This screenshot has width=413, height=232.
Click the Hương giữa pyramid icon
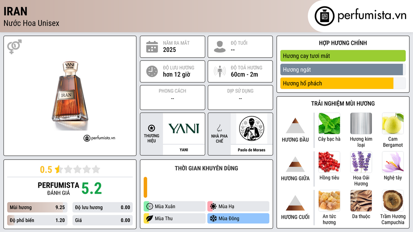click(x=295, y=164)
